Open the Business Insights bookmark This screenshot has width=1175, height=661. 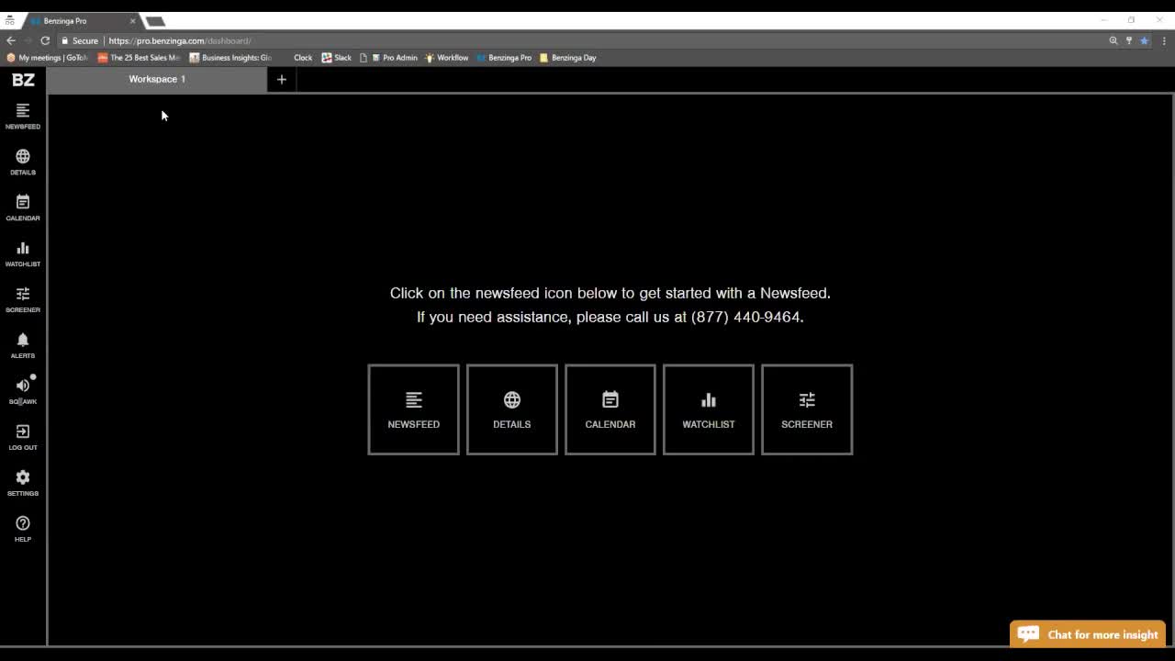tap(230, 58)
